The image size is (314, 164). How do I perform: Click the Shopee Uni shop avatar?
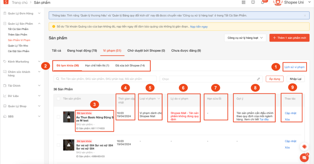278,3
